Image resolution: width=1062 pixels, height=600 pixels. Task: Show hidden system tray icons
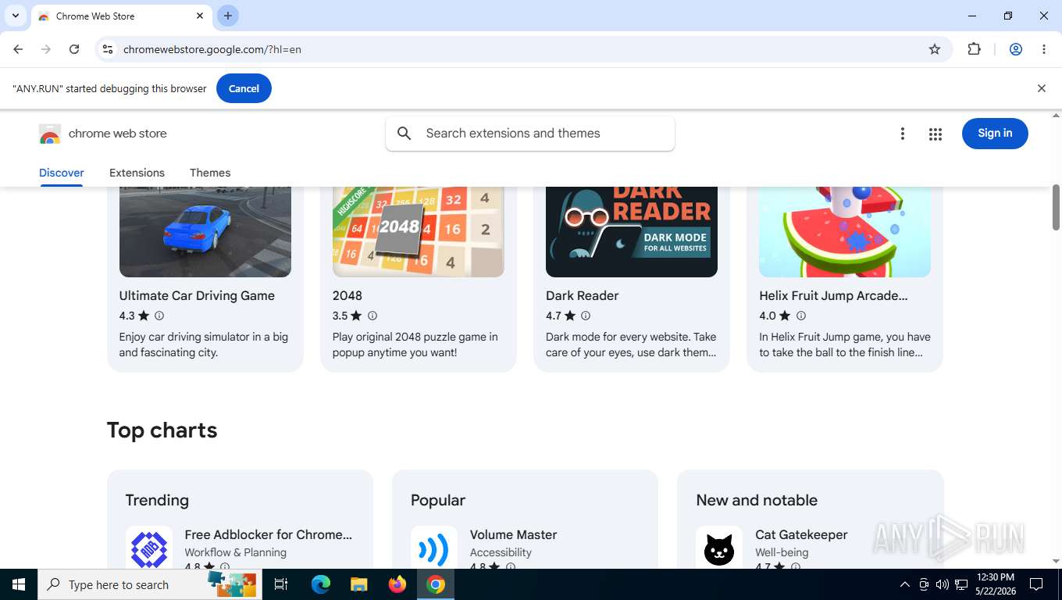905,584
